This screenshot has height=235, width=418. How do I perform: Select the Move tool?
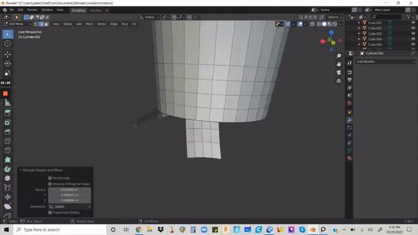(7, 54)
